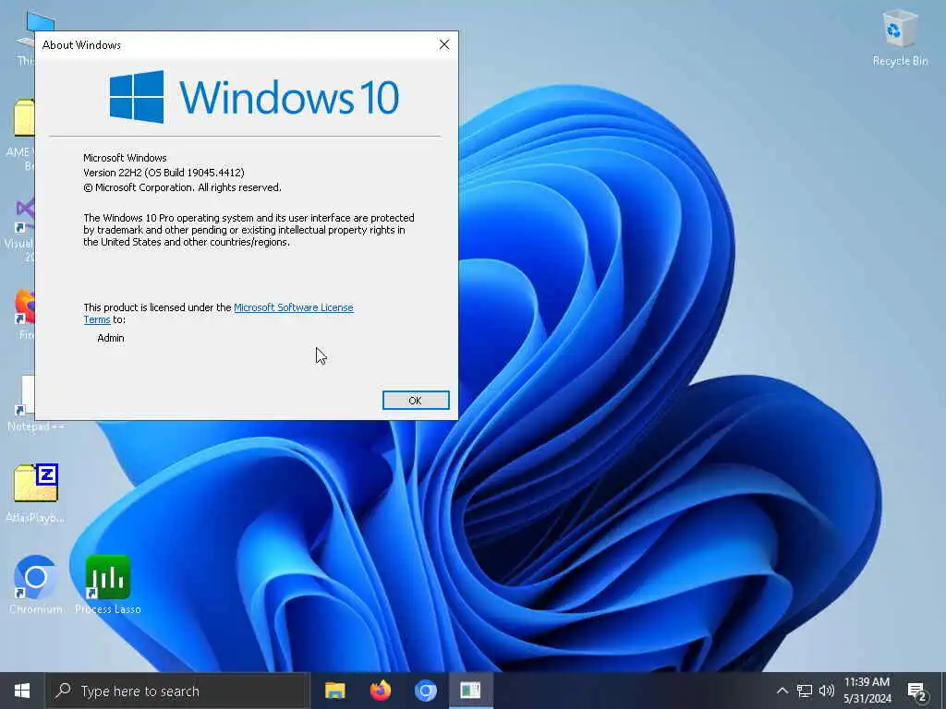946x709 pixels.
Task: Open the Recycle Bin desktop icon
Action: pos(900,38)
